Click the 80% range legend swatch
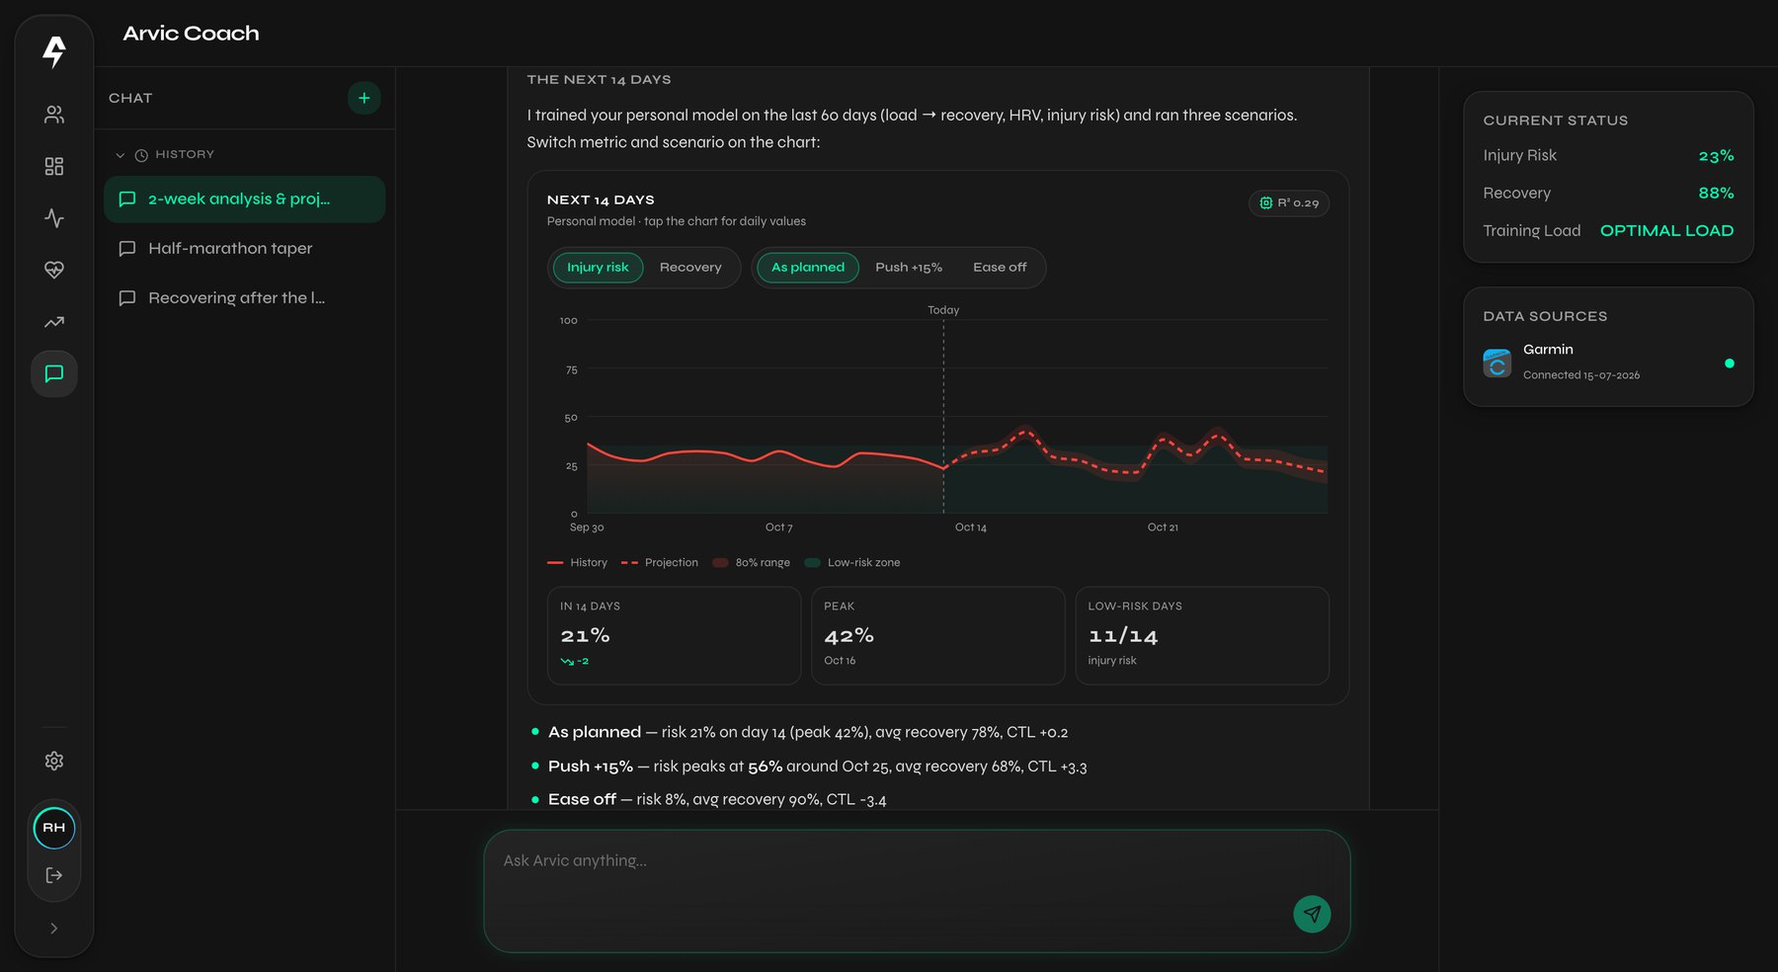 pos(720,563)
